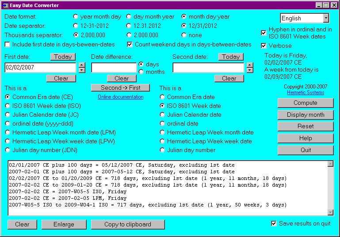
Task: Click results scrollbar down arrow
Action: [x=330, y=213]
